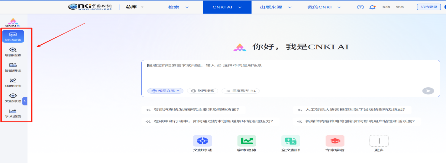
Task: Toggle the 联网搜索 option
Action: pos(202,91)
